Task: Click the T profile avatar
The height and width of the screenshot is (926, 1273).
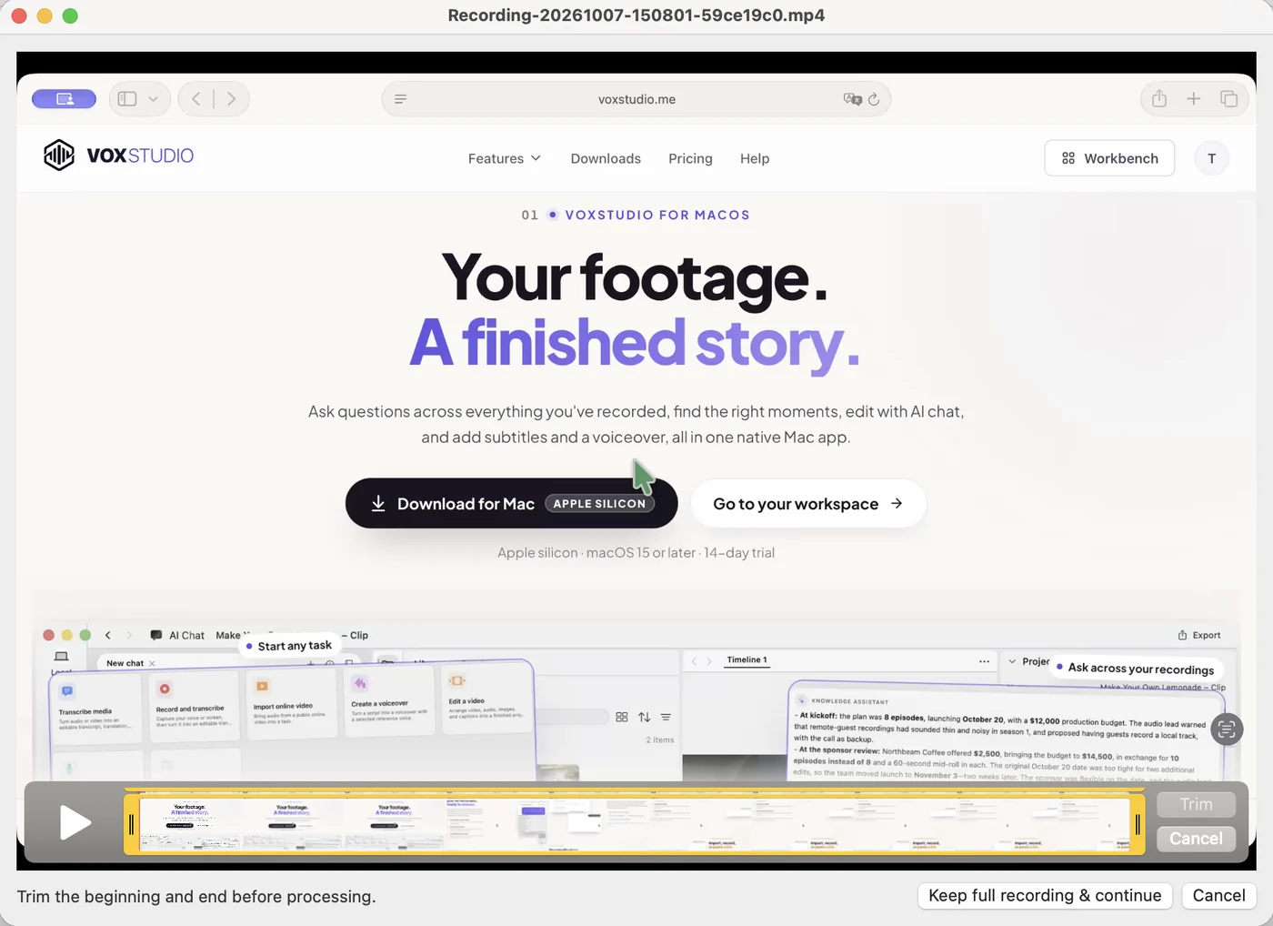Action: click(x=1211, y=158)
